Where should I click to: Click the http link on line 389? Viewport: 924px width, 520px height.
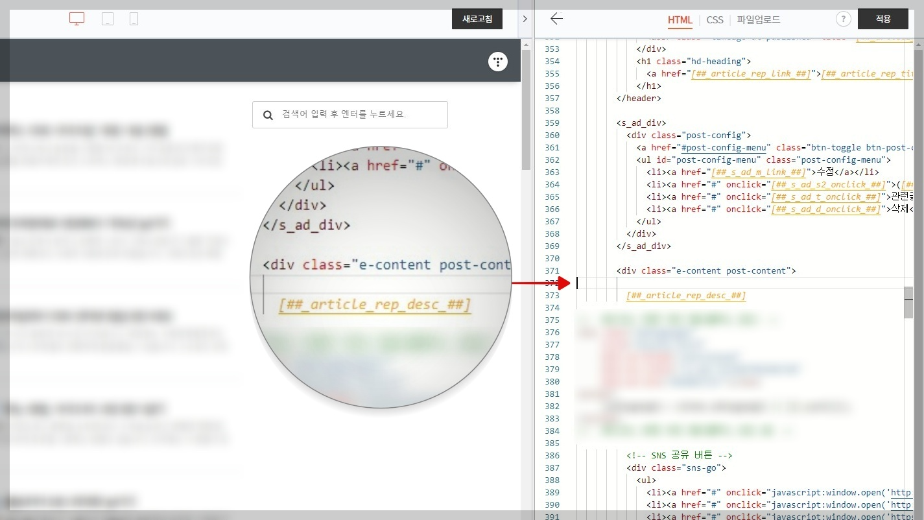[x=900, y=493]
